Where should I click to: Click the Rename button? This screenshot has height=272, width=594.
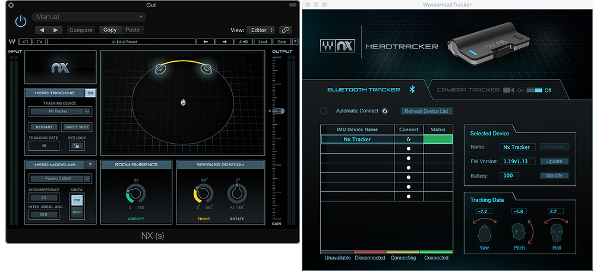(554, 147)
